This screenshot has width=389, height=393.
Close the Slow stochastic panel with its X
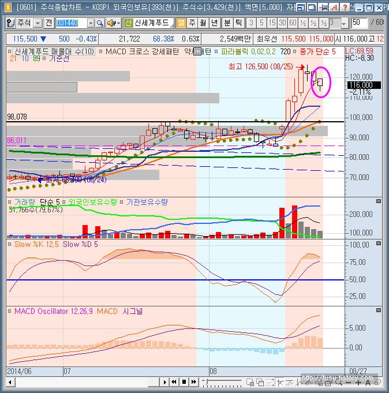point(379,244)
